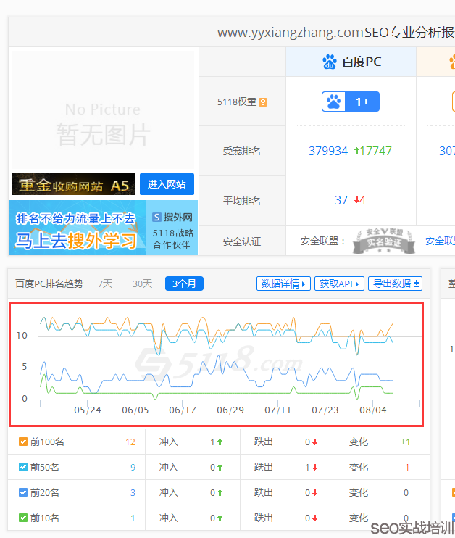Click the 安全认证 row label
The image size is (455, 538).
242,241
